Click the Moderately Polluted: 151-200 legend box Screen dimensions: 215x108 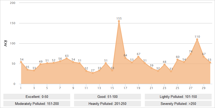(x=37, y=104)
